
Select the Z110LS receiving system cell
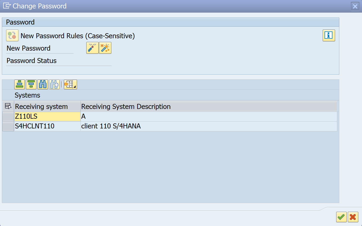tap(47, 117)
